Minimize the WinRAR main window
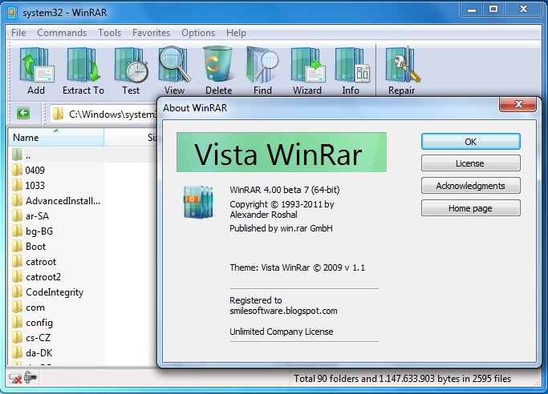548x394 pixels. [x=472, y=10]
